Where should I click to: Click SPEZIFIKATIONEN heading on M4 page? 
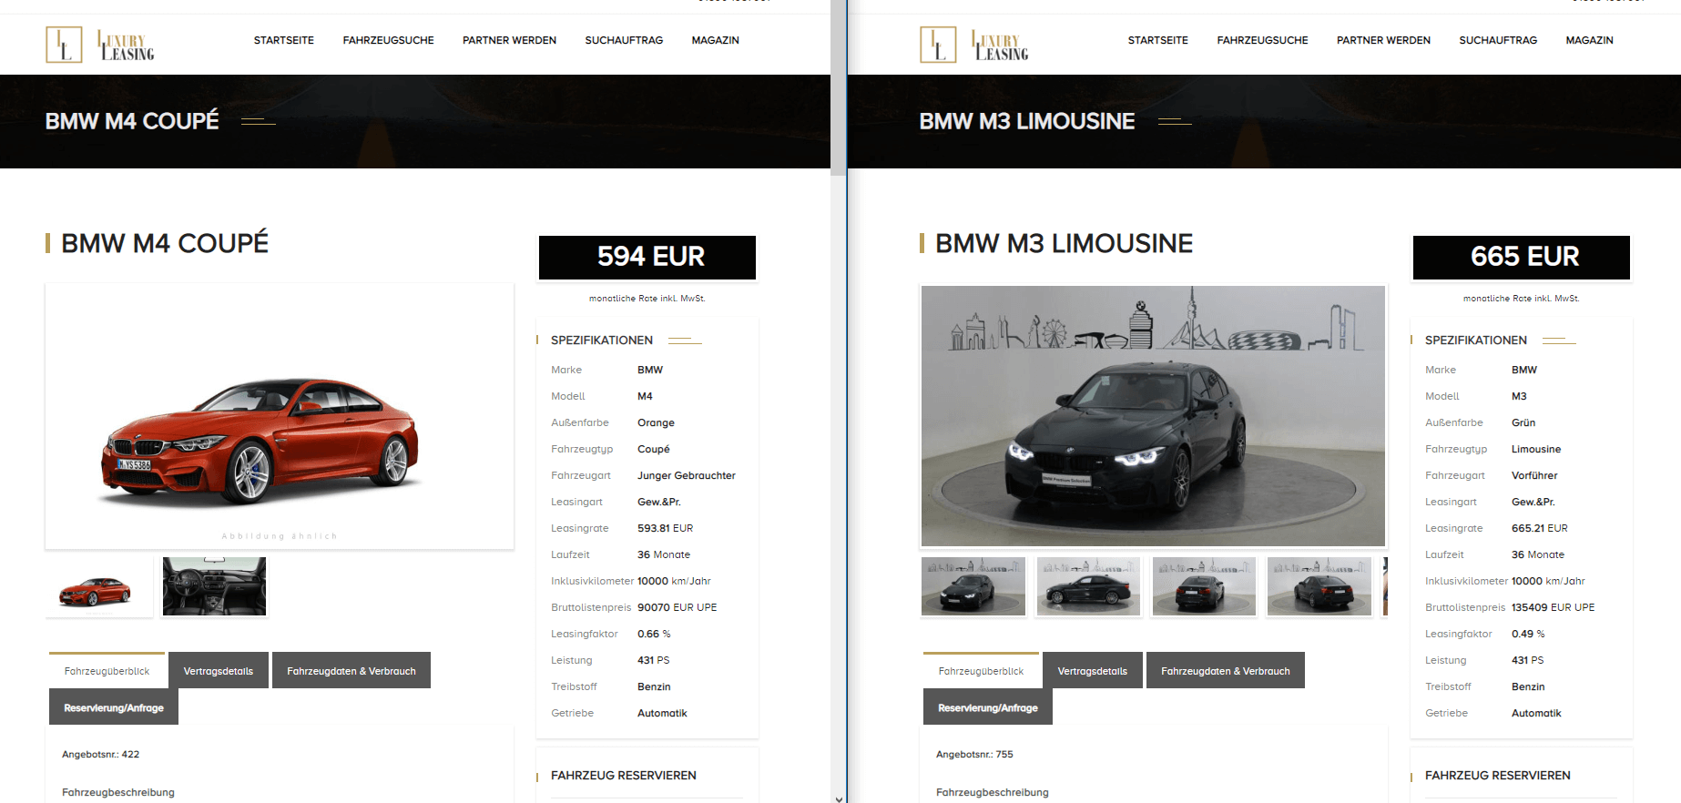(x=602, y=341)
